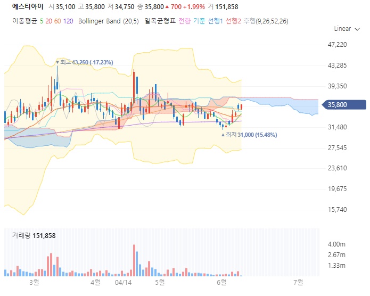Click the 27,545 price axis label
Image resolution: width=370 pixels, height=296 pixels.
click(337, 148)
